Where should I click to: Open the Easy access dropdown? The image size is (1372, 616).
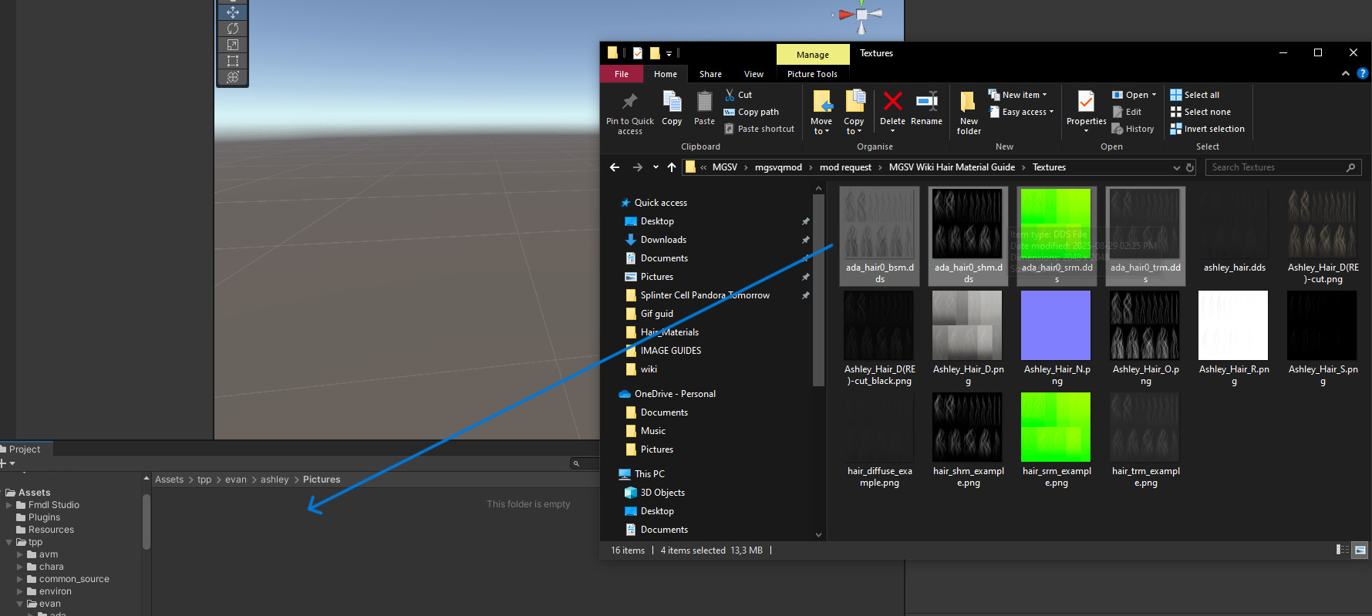1021,112
